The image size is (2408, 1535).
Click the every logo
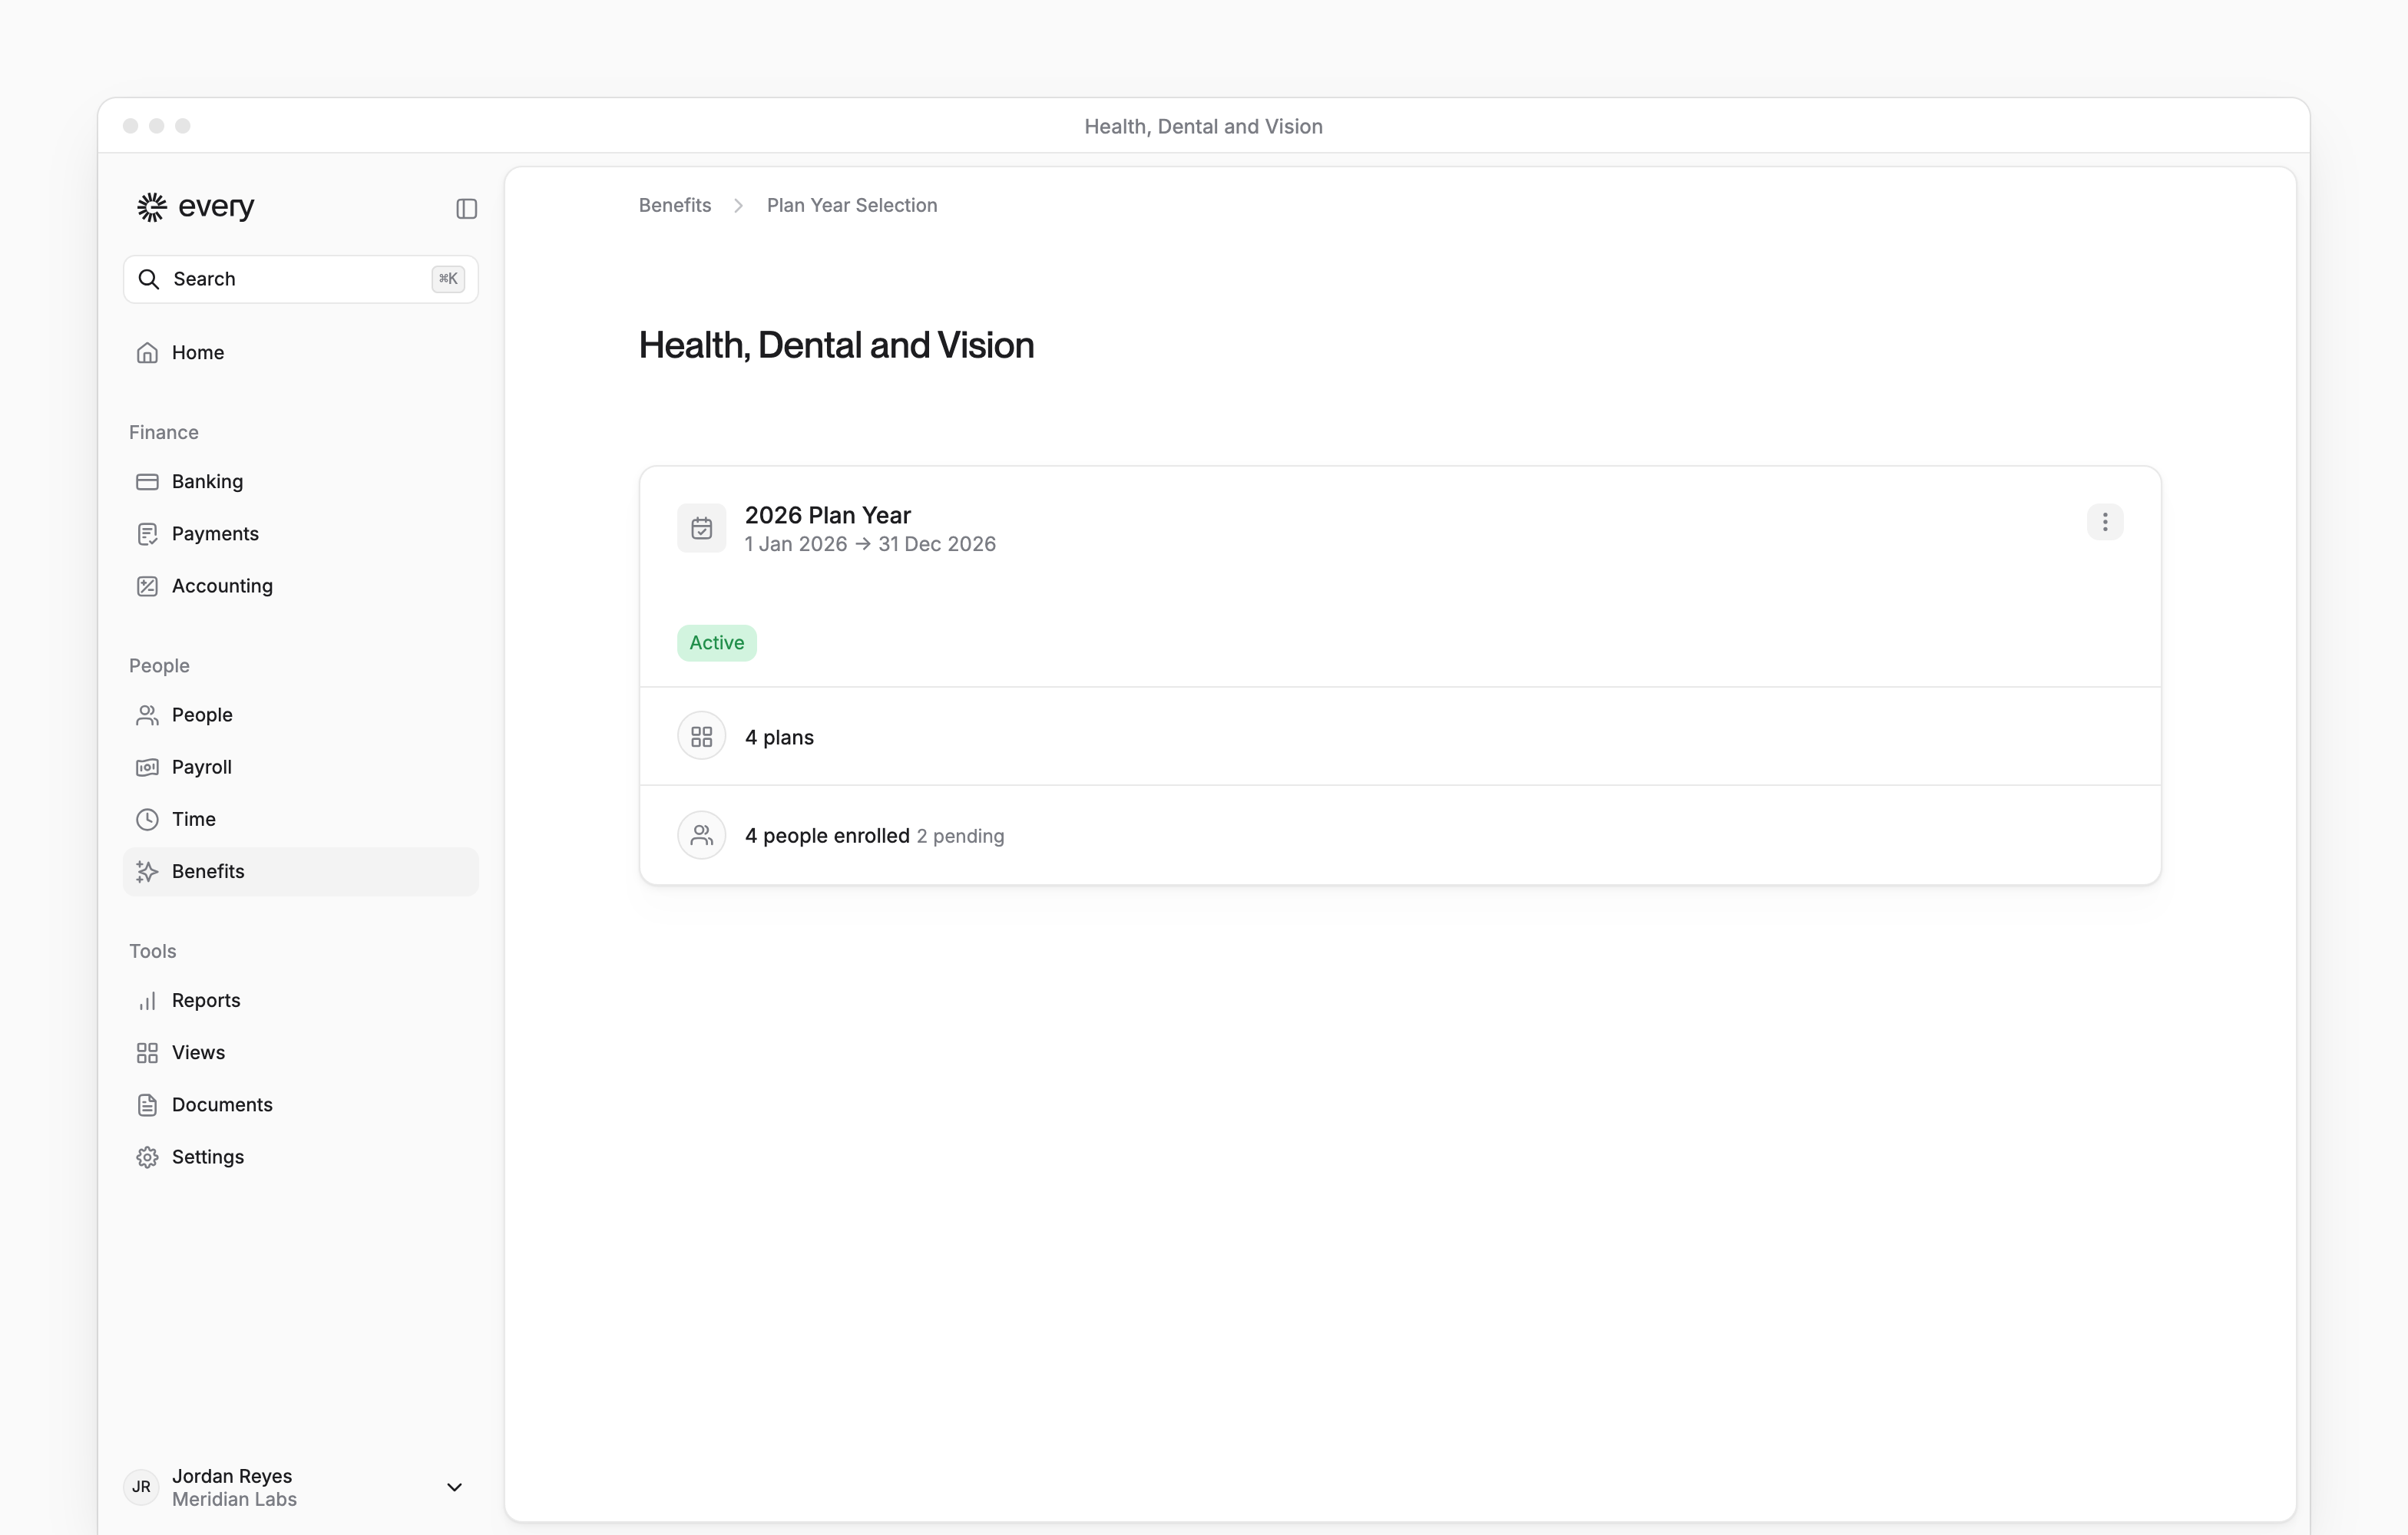(x=196, y=206)
